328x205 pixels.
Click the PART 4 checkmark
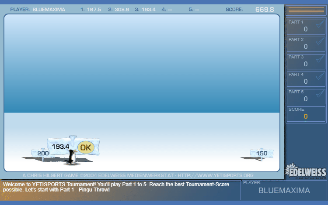click(320, 76)
